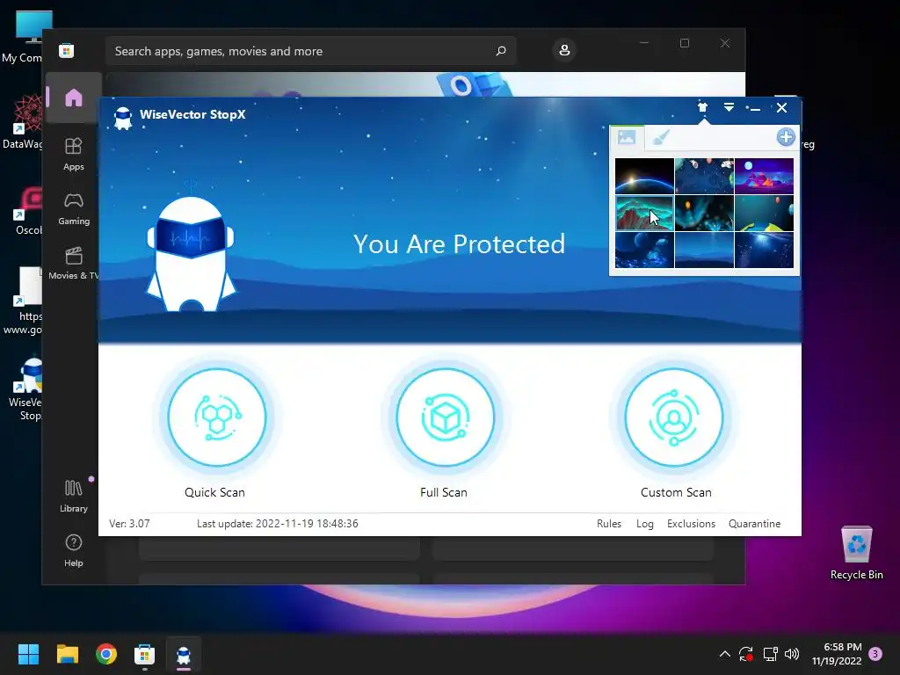900x675 pixels.
Task: Open Gaming in Microsoft Store sidebar
Action: pos(74,208)
